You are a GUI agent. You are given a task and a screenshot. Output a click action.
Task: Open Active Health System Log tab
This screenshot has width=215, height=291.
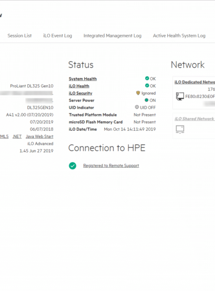point(179,36)
